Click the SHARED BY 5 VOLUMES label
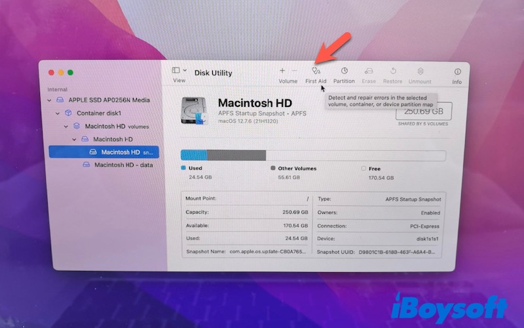This screenshot has width=524, height=328. pos(423,124)
